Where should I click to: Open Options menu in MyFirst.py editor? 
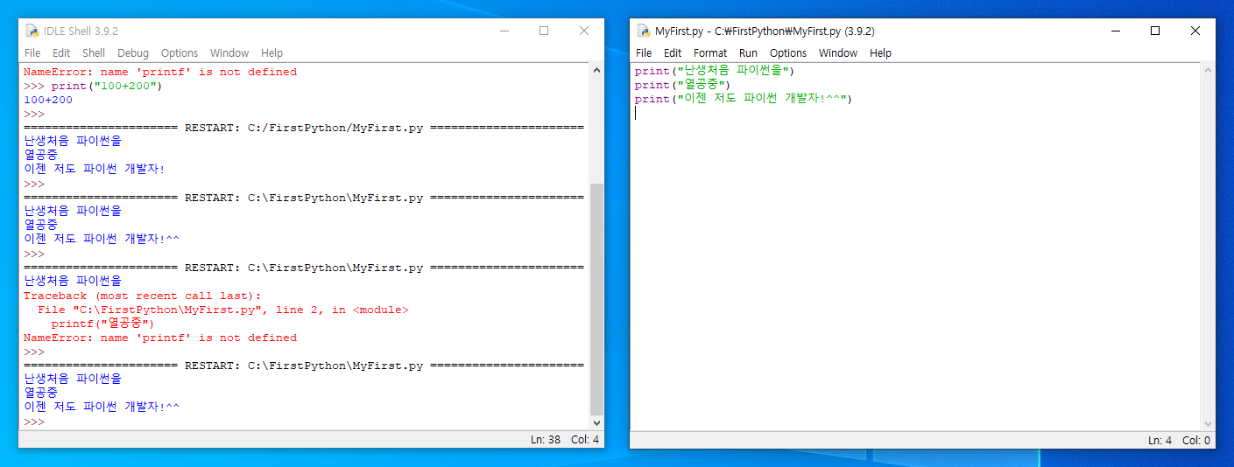point(788,53)
